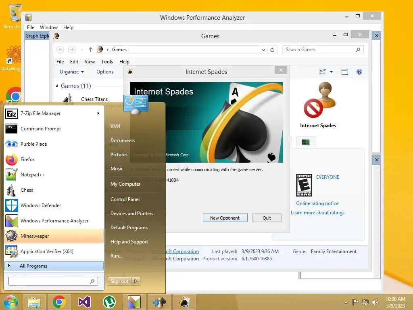The width and height of the screenshot is (413, 310).
Task: Open File menu in Windows Performance Analyzer
Action: click(x=31, y=27)
